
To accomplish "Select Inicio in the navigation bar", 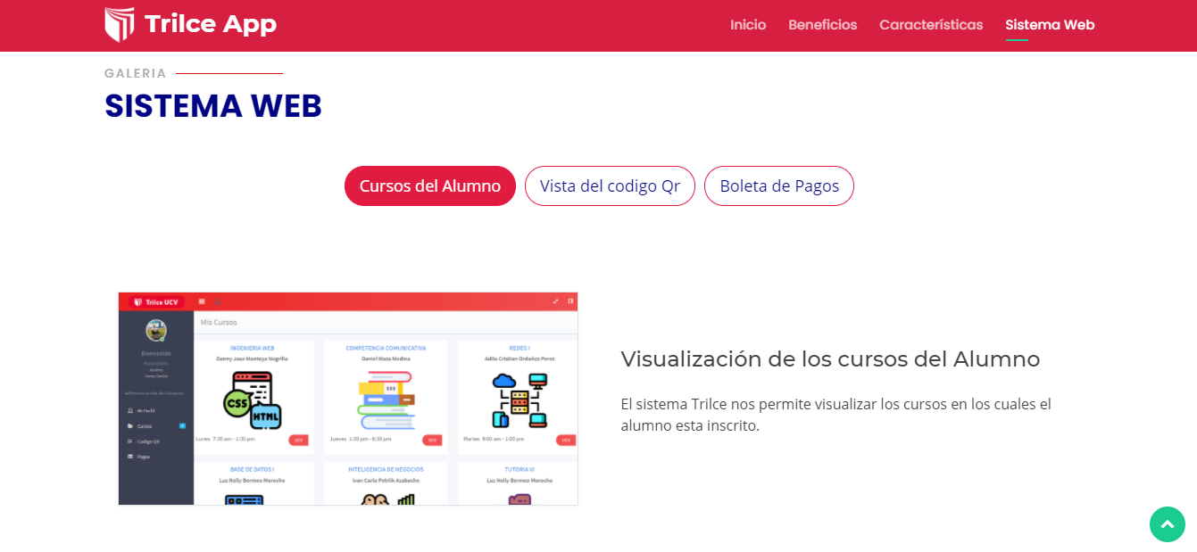I will (x=748, y=25).
